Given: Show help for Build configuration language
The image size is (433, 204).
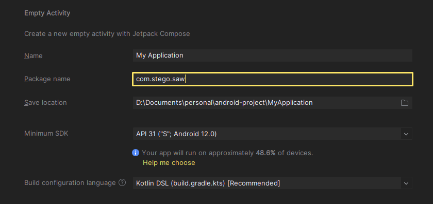Looking at the screenshot, I should tap(122, 183).
